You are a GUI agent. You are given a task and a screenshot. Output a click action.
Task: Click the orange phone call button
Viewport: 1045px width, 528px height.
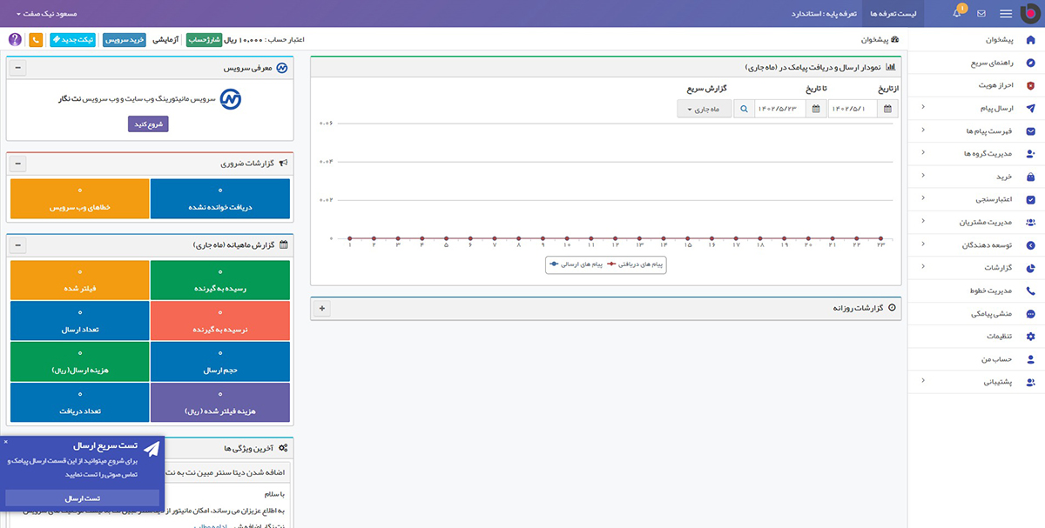pyautogui.click(x=36, y=39)
